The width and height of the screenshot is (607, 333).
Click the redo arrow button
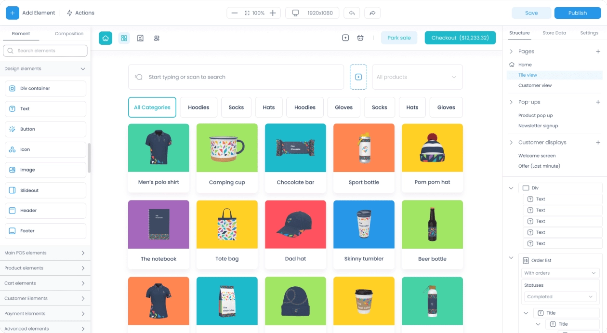tap(372, 13)
